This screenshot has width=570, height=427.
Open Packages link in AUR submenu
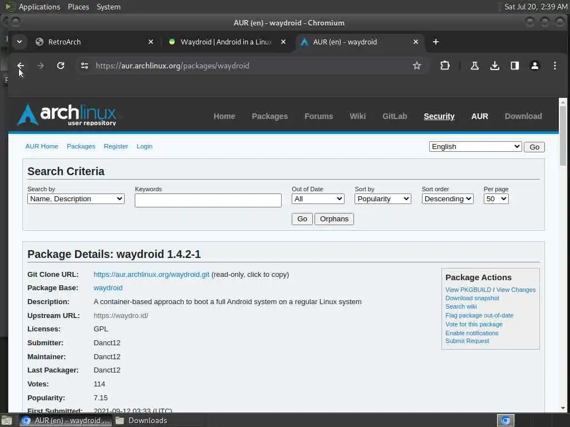(x=81, y=146)
